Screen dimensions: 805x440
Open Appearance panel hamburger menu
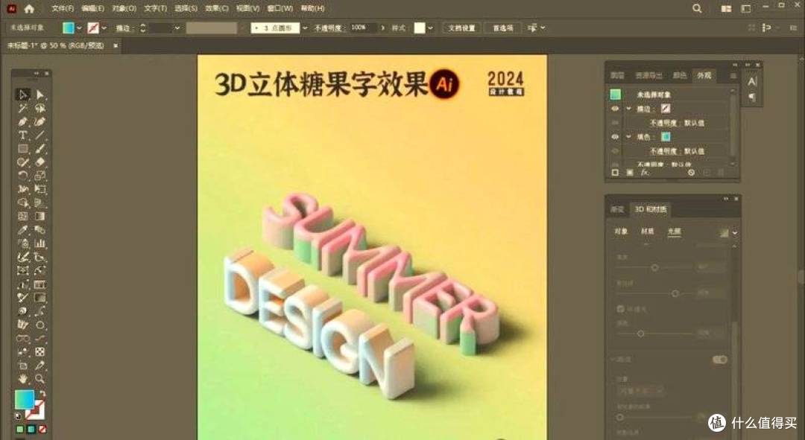[x=733, y=76]
